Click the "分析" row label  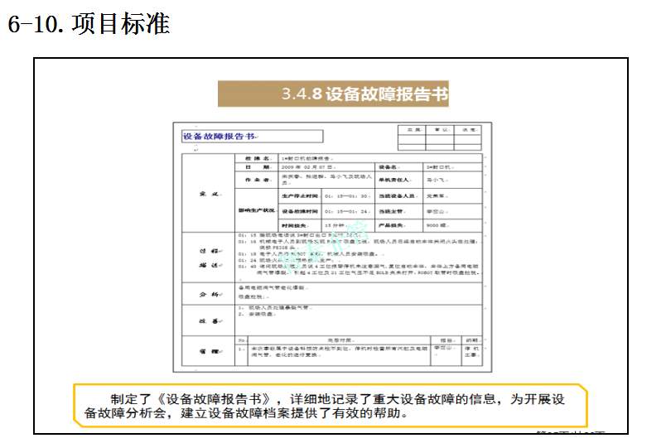[x=209, y=294]
